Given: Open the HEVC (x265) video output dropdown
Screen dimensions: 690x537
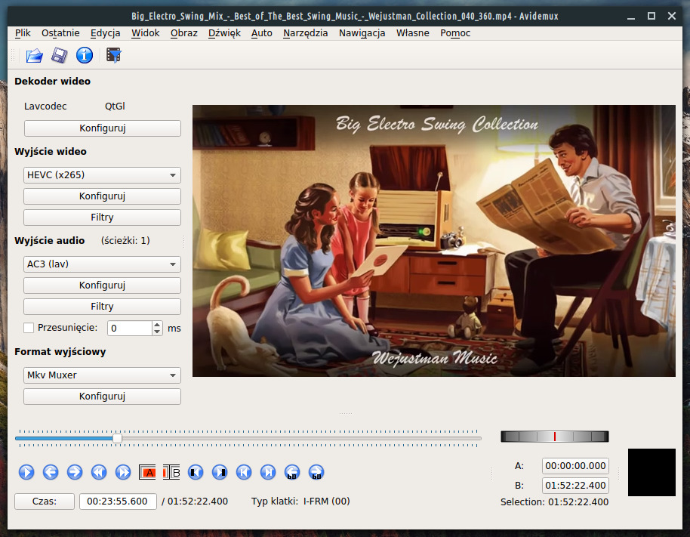Looking at the screenshot, I should (x=102, y=175).
